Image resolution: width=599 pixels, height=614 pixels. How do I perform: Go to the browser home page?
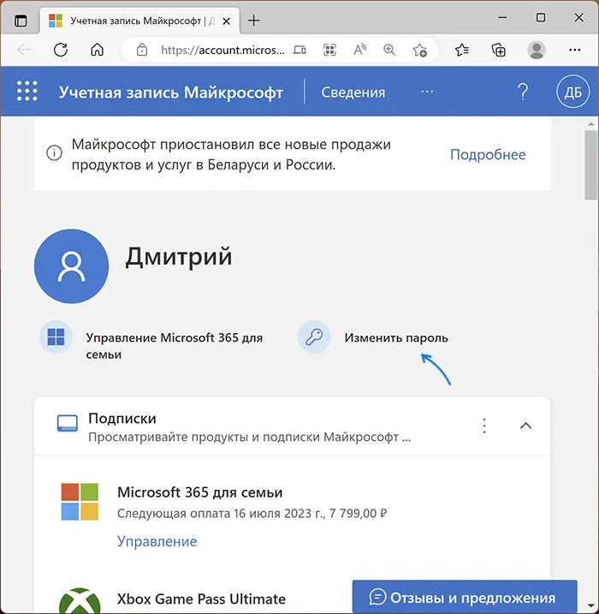[97, 50]
